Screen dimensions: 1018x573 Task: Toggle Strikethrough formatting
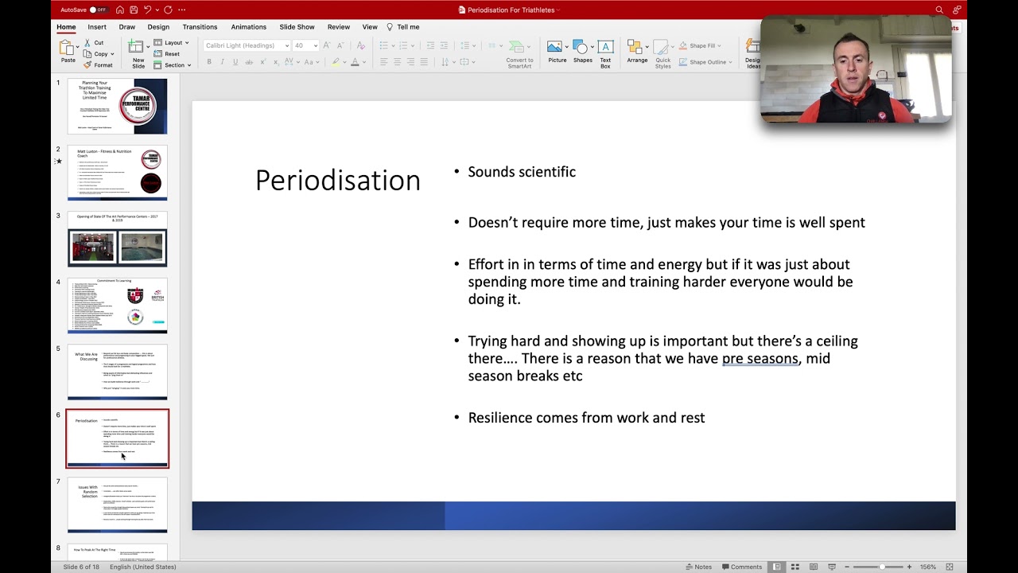[249, 62]
